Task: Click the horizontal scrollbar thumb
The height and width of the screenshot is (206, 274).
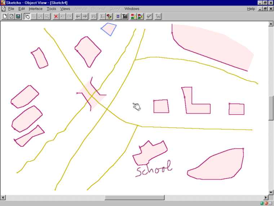Action: click(x=134, y=198)
